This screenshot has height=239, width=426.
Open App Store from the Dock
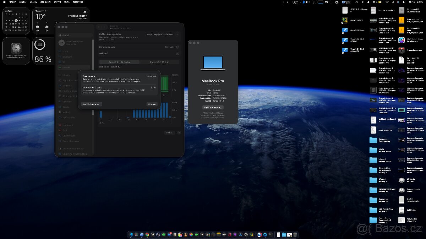tap(241, 235)
